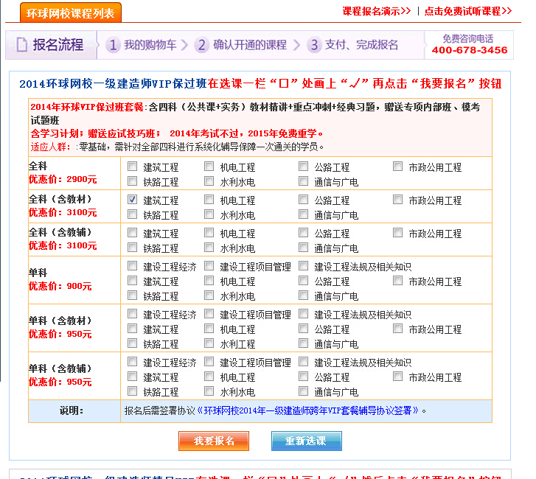Image resolution: width=536 pixels, height=479 pixels.
Task: Check 铁路工程 in 全科（含教辅） row
Action: [x=132, y=248]
